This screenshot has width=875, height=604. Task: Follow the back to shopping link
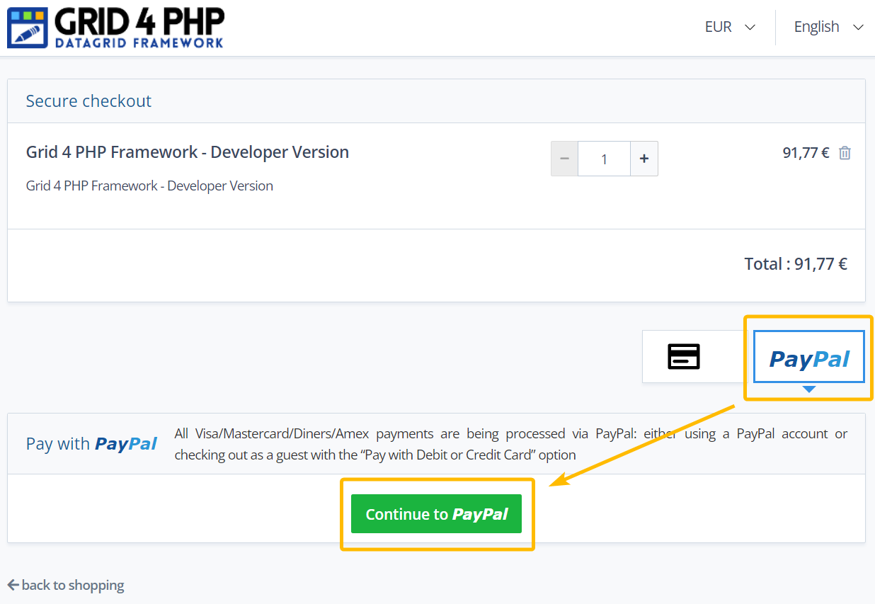[72, 585]
